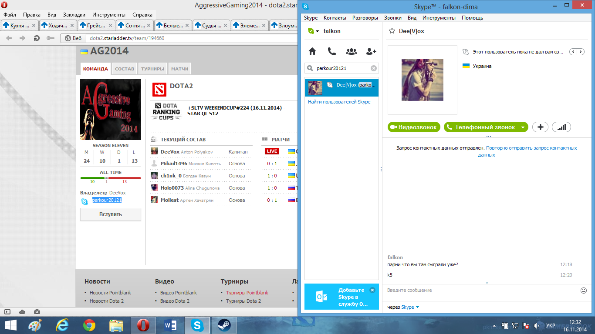This screenshot has height=334, width=595.
Task: Close the Outlook Skype promo banner
Action: 372,290
